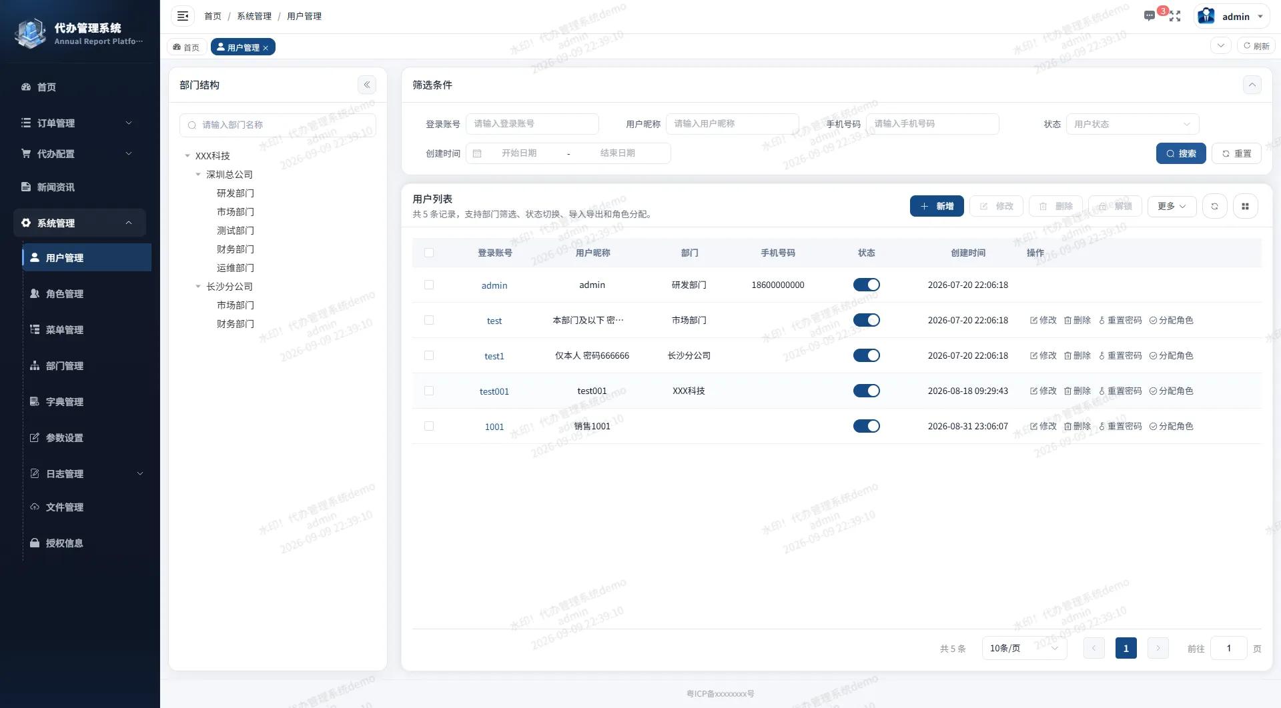
Task: Click the 删除 action for test
Action: coord(1078,320)
